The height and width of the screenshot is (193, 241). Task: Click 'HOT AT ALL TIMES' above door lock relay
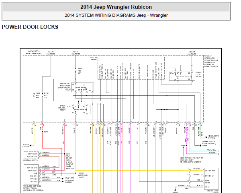point(192,53)
